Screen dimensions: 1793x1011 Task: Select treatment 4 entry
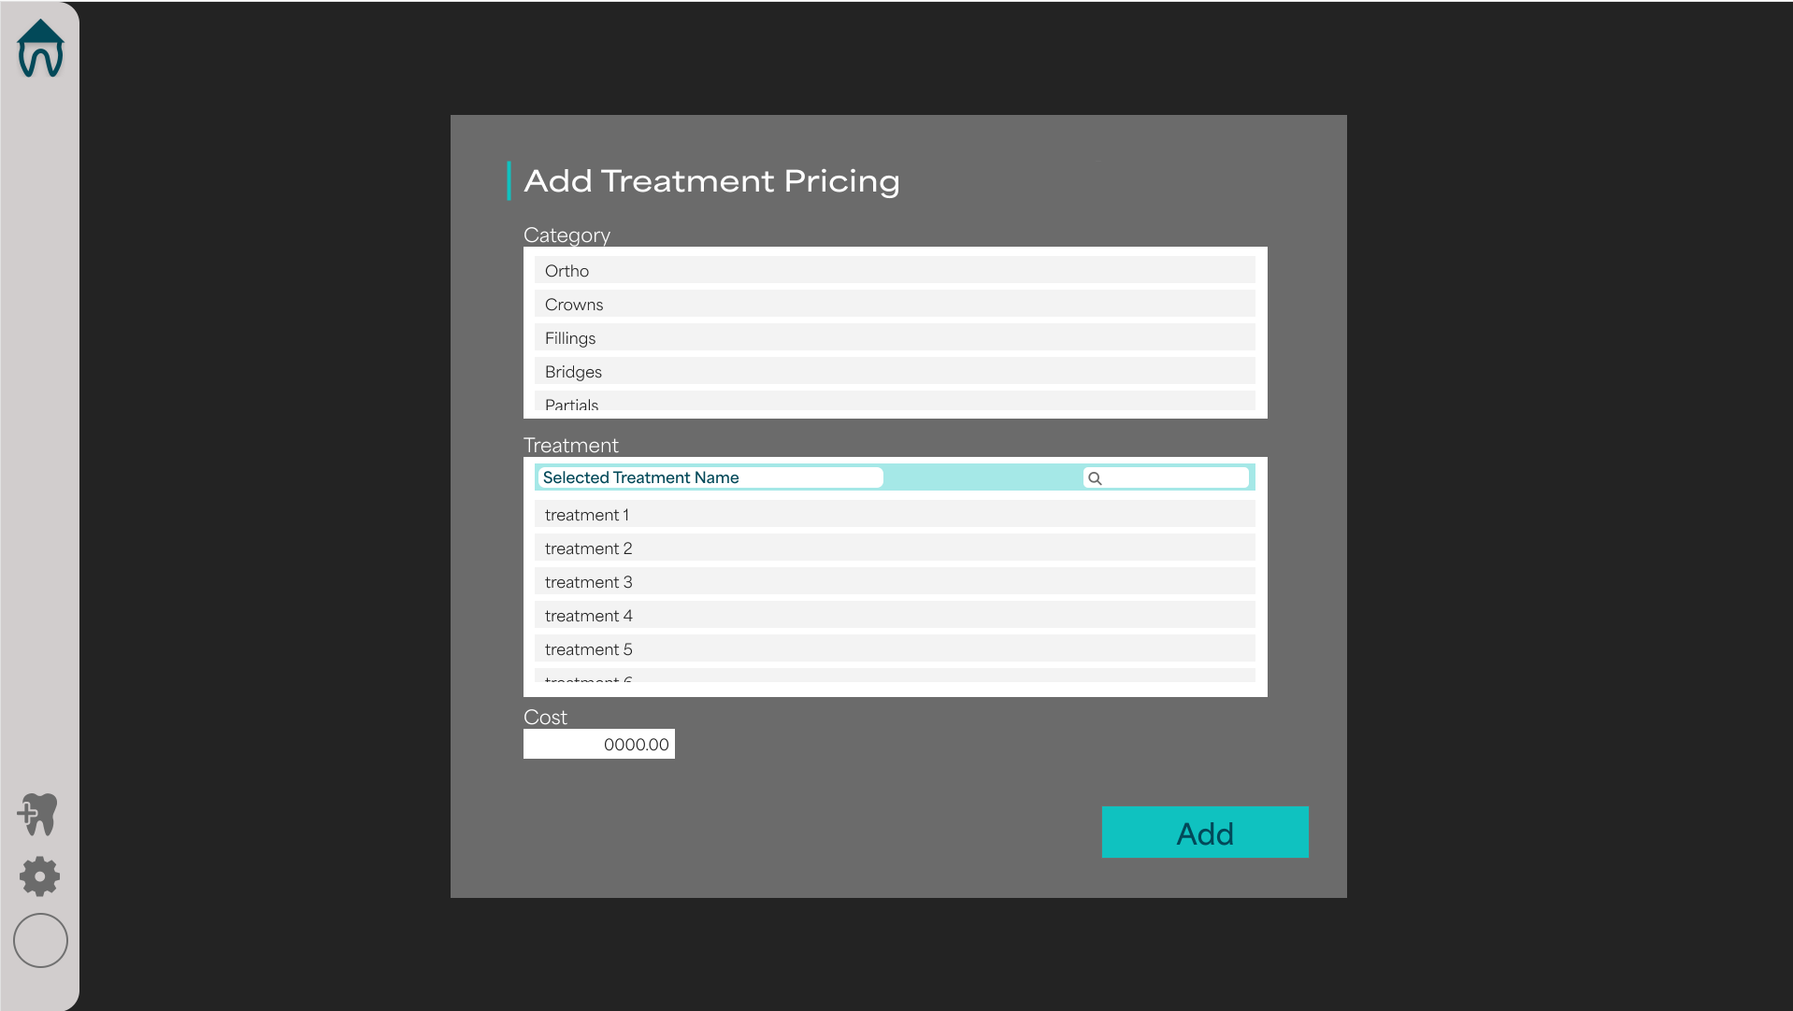pyautogui.click(x=895, y=616)
